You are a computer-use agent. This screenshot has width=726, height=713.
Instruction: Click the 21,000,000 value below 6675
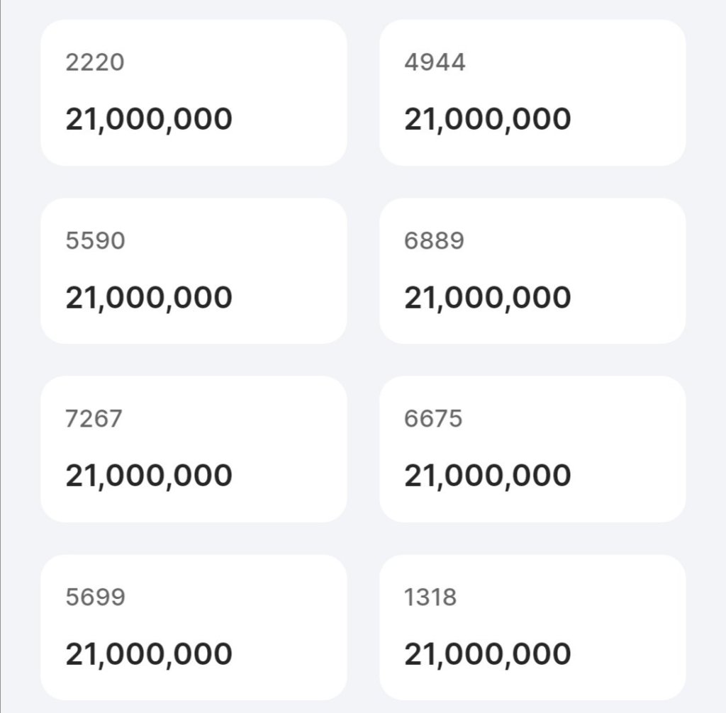[x=488, y=476]
